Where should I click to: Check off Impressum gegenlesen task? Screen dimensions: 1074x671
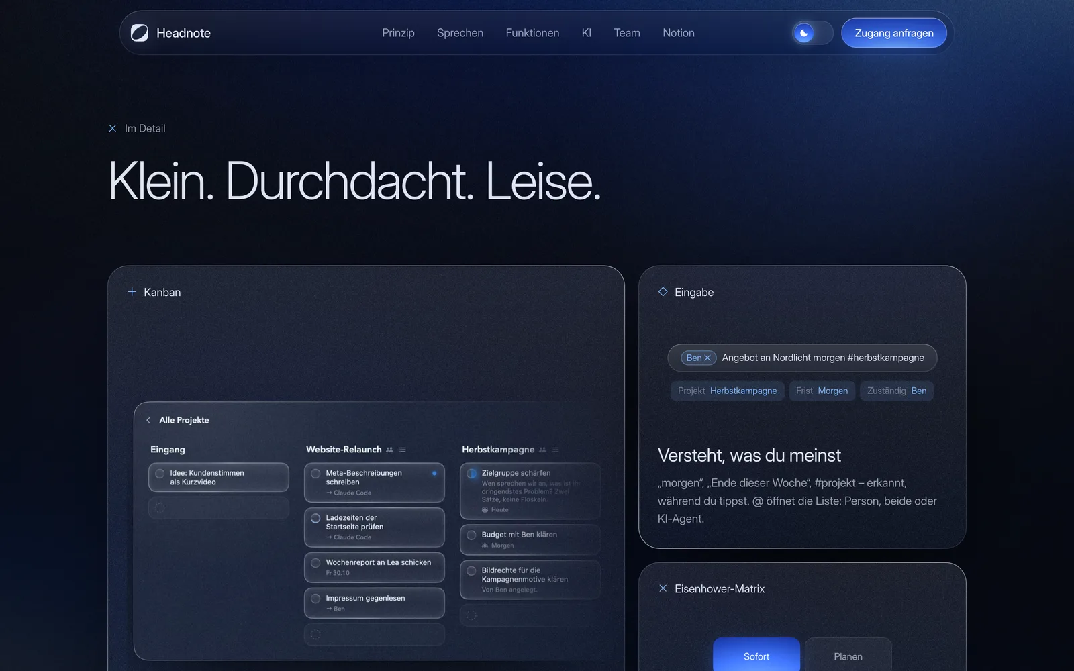pyautogui.click(x=315, y=599)
